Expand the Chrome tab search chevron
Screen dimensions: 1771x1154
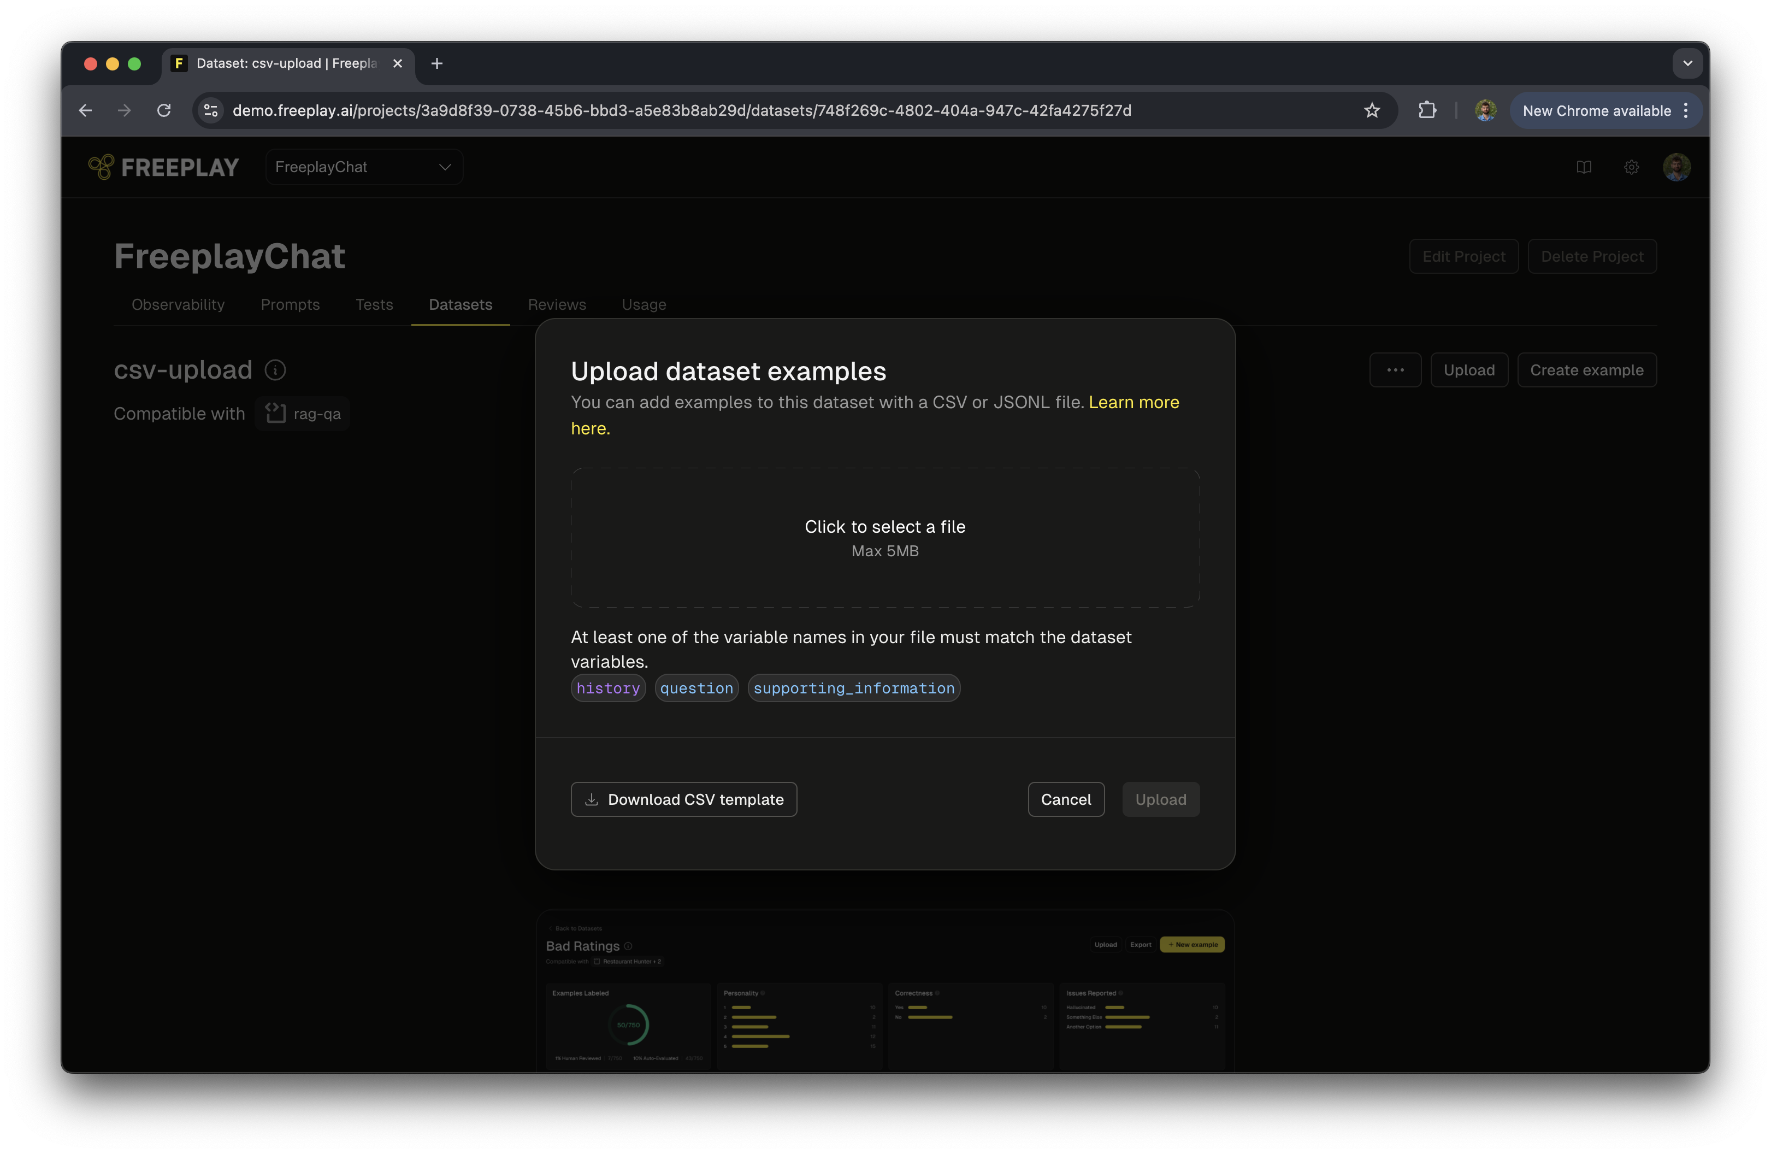click(1687, 63)
